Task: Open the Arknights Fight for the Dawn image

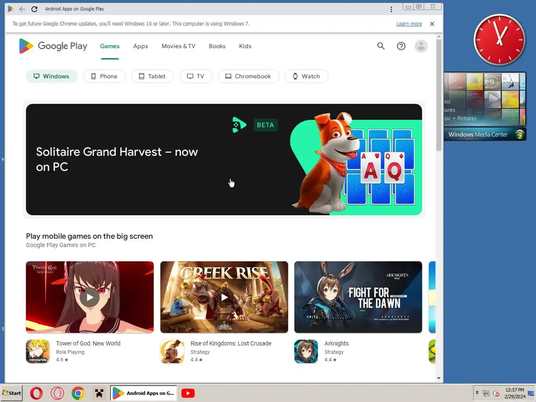Action: click(358, 297)
